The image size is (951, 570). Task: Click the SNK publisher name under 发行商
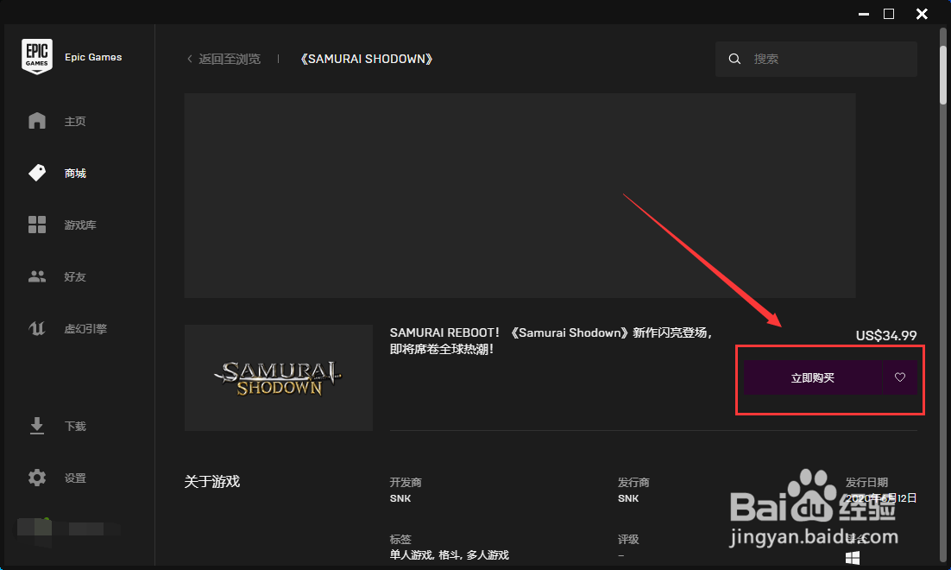[628, 498]
